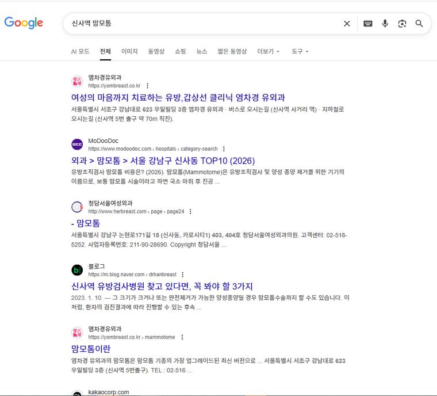Open the '- 맘모톰' result link
The height and width of the screenshot is (396, 437).
[x=86, y=223]
